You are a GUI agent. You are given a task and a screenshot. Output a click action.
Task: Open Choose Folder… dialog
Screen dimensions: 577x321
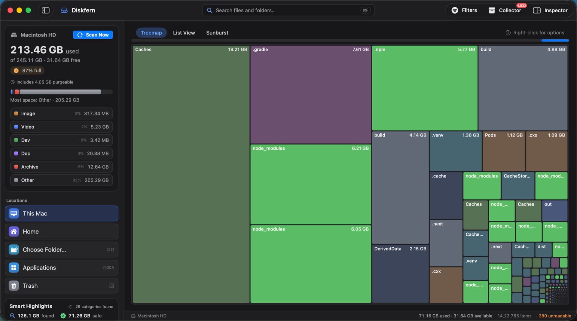coord(62,249)
